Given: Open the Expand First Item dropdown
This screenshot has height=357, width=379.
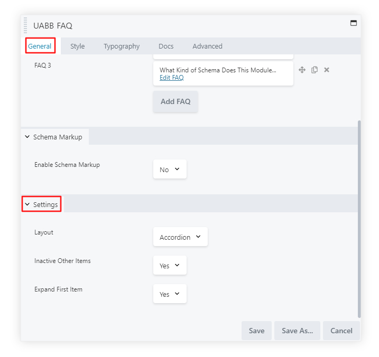Looking at the screenshot, I should click(x=170, y=294).
